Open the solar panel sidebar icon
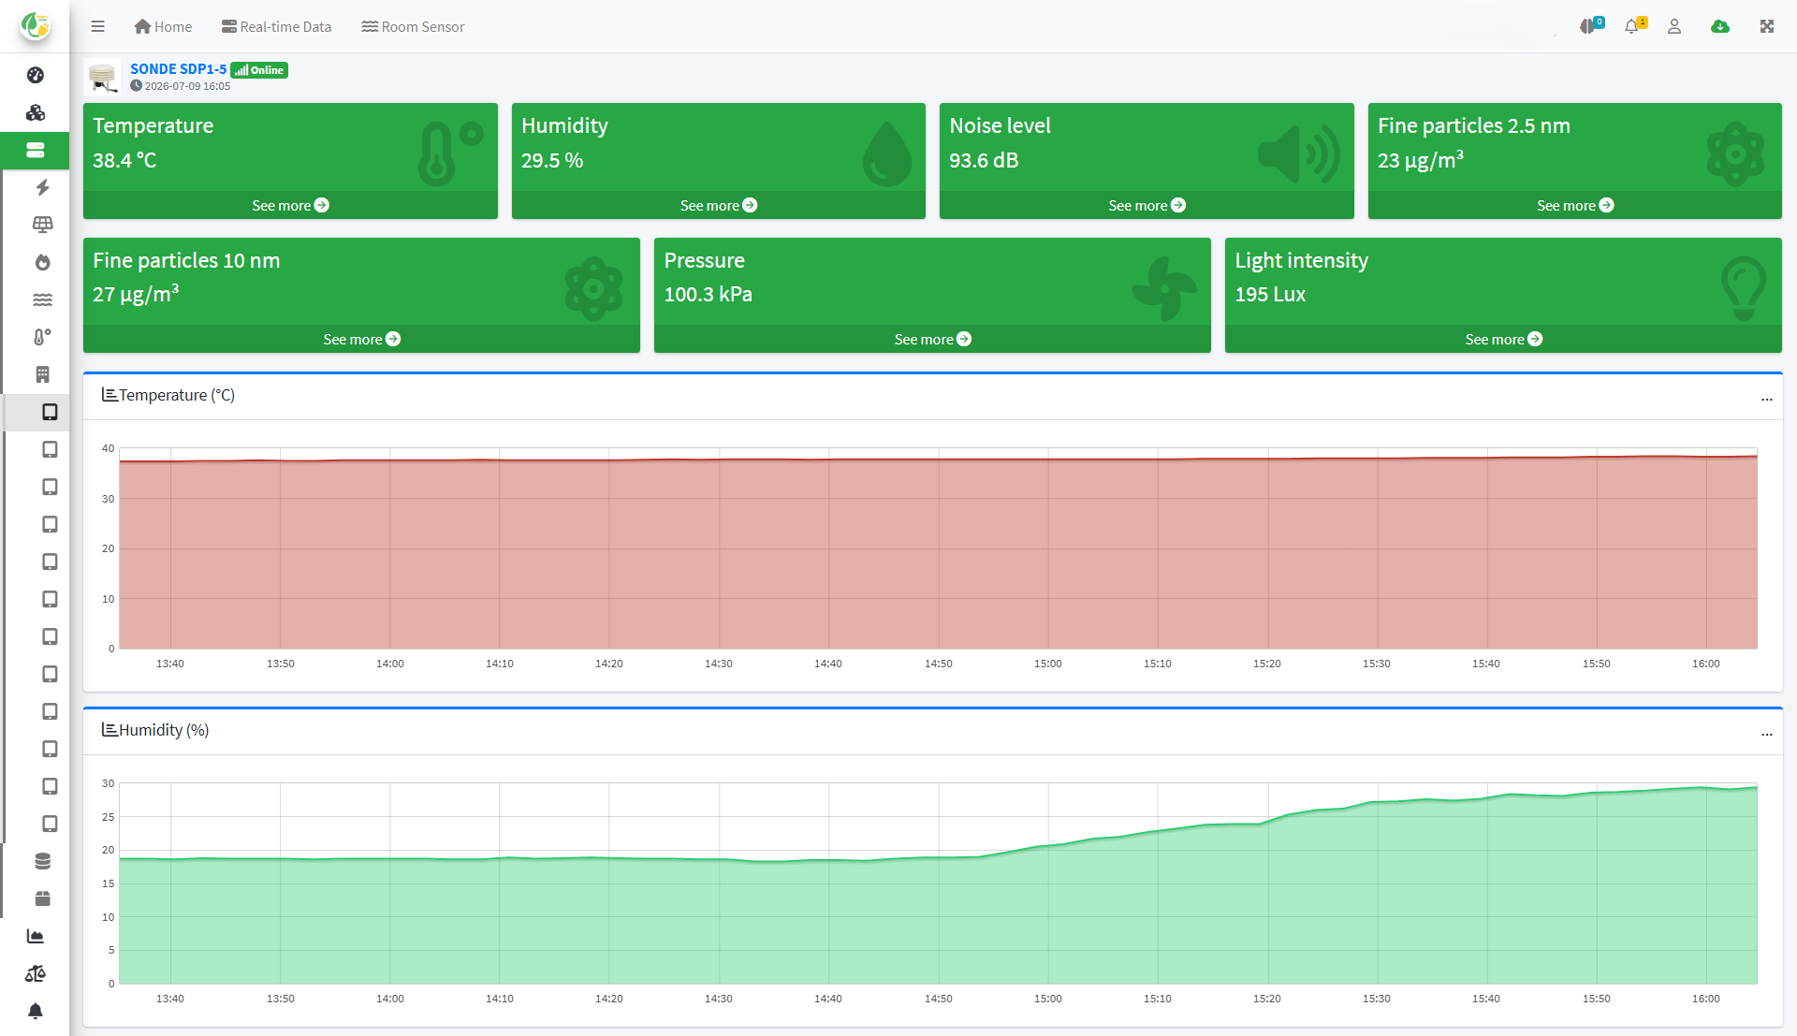 [43, 225]
